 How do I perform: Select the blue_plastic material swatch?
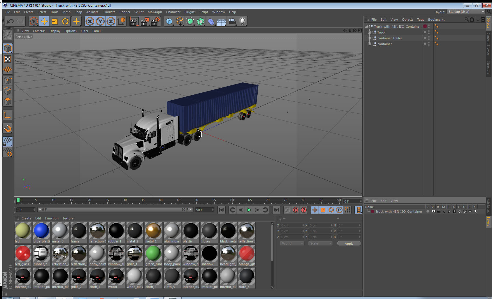(42, 233)
